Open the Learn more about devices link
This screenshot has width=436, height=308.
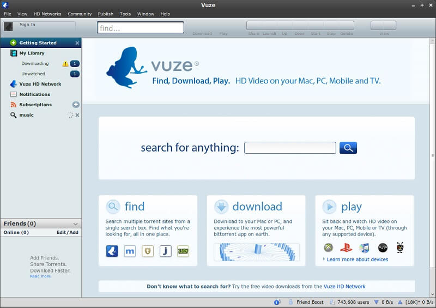tap(357, 259)
